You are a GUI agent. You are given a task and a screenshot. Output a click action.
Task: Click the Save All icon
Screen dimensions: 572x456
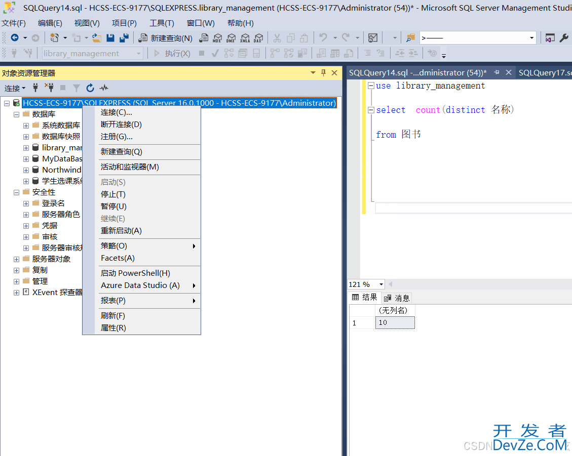[124, 37]
